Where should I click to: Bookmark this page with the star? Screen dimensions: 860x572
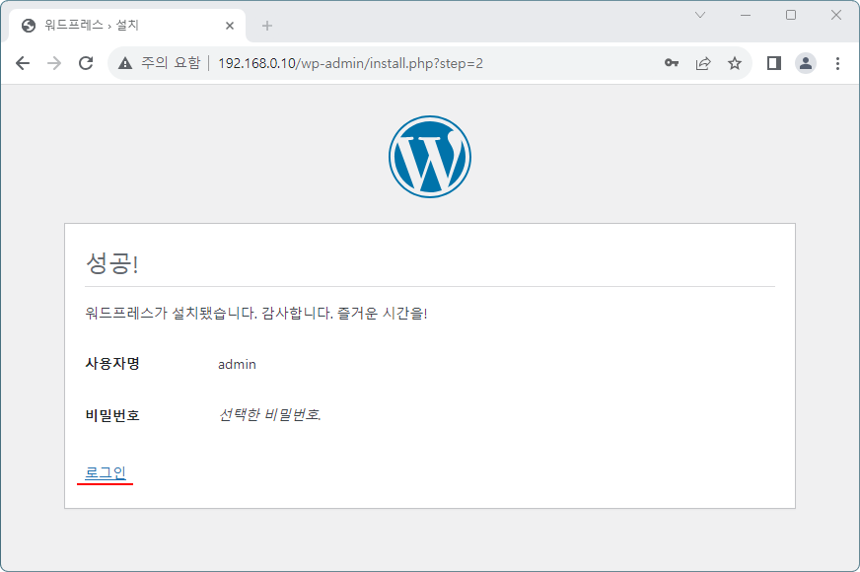click(x=735, y=63)
